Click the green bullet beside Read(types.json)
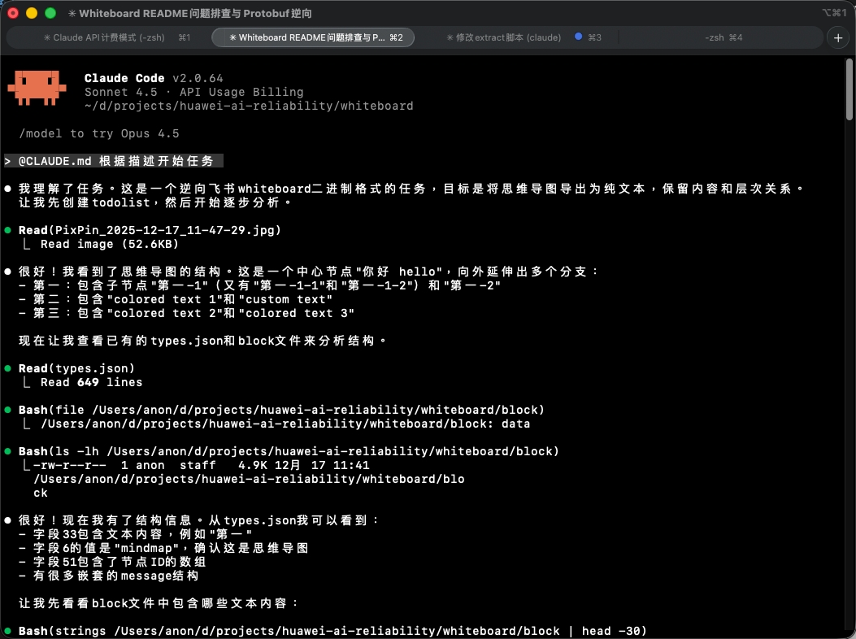The image size is (856, 639). [x=8, y=369]
